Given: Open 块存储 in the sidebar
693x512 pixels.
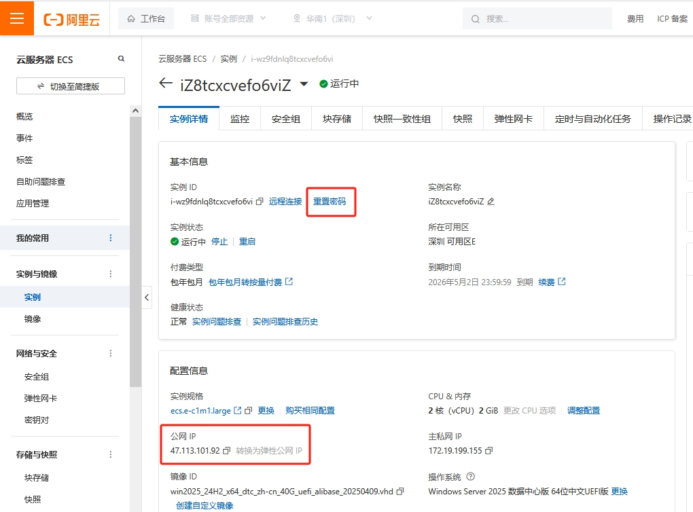Looking at the screenshot, I should tap(37, 478).
